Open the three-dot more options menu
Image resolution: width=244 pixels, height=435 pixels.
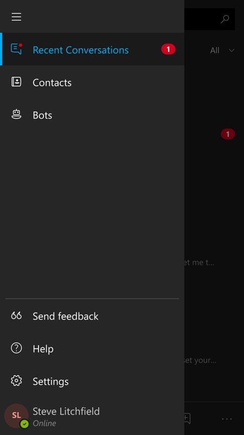click(x=227, y=419)
